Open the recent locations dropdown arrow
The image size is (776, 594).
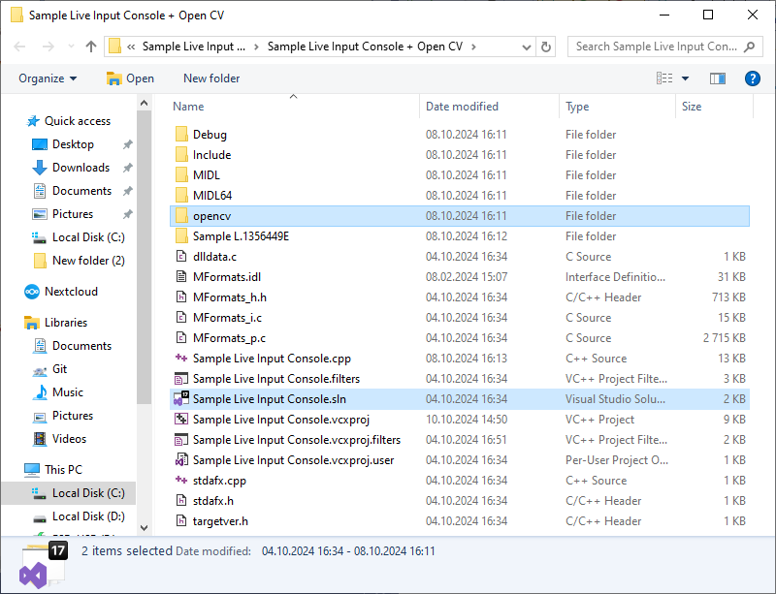click(71, 47)
